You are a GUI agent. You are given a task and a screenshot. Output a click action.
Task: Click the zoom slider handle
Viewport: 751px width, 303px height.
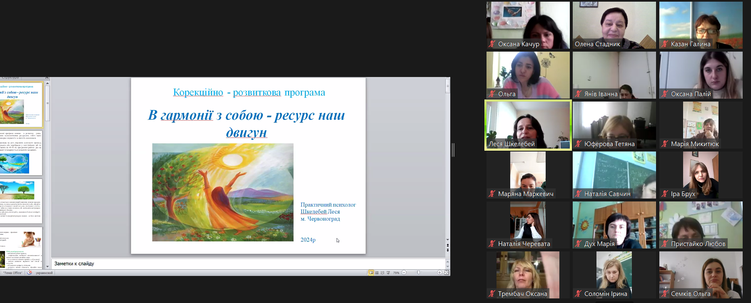point(419,273)
